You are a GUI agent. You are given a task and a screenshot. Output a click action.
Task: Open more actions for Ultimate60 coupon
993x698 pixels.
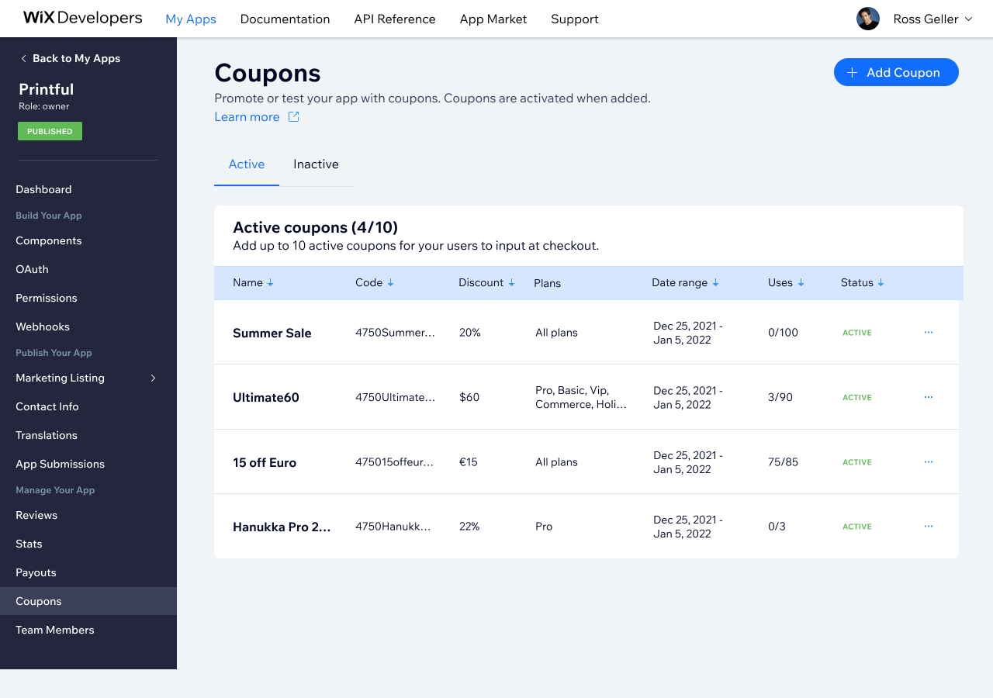point(929,397)
